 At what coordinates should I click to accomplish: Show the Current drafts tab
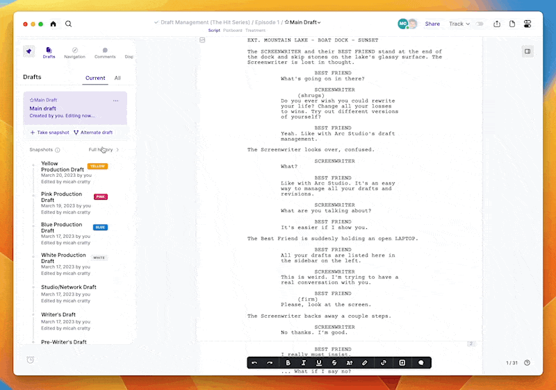[95, 78]
